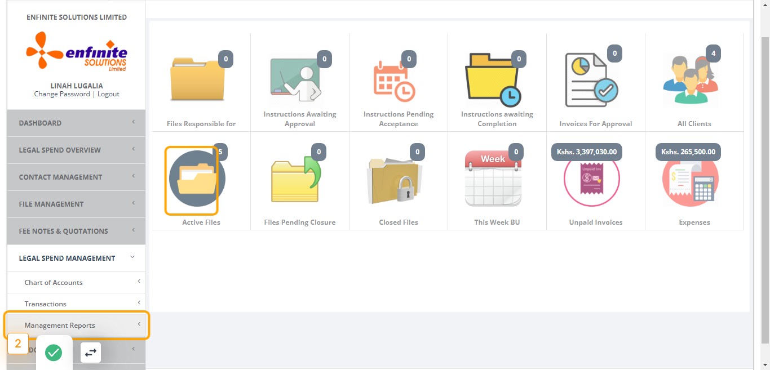Open the All Clients people icon
This screenshot has width=770, height=370.
point(691,79)
